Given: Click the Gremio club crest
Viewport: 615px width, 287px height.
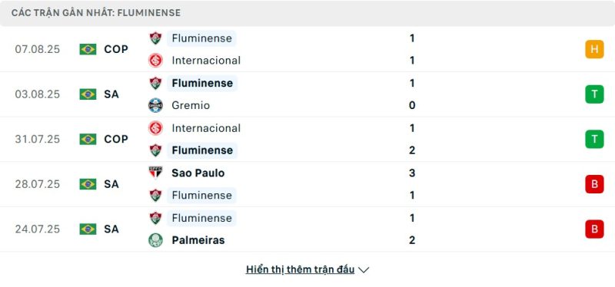Looking at the screenshot, I should click(156, 105).
